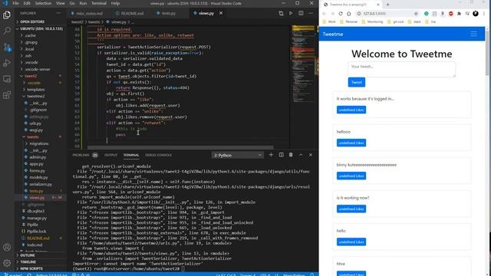491x276 pixels.
Task: Open serializers.py in the file tree
Action: pos(41,184)
